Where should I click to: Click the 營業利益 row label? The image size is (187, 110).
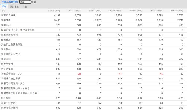[x=5, y=49]
